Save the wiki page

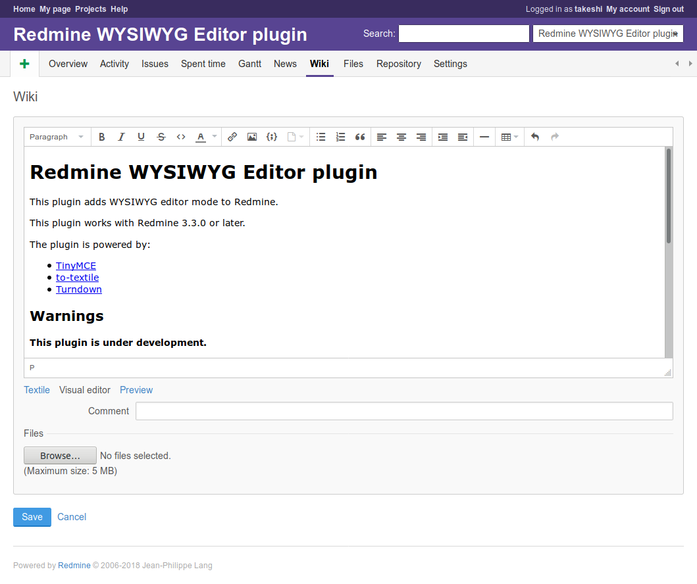click(x=32, y=517)
